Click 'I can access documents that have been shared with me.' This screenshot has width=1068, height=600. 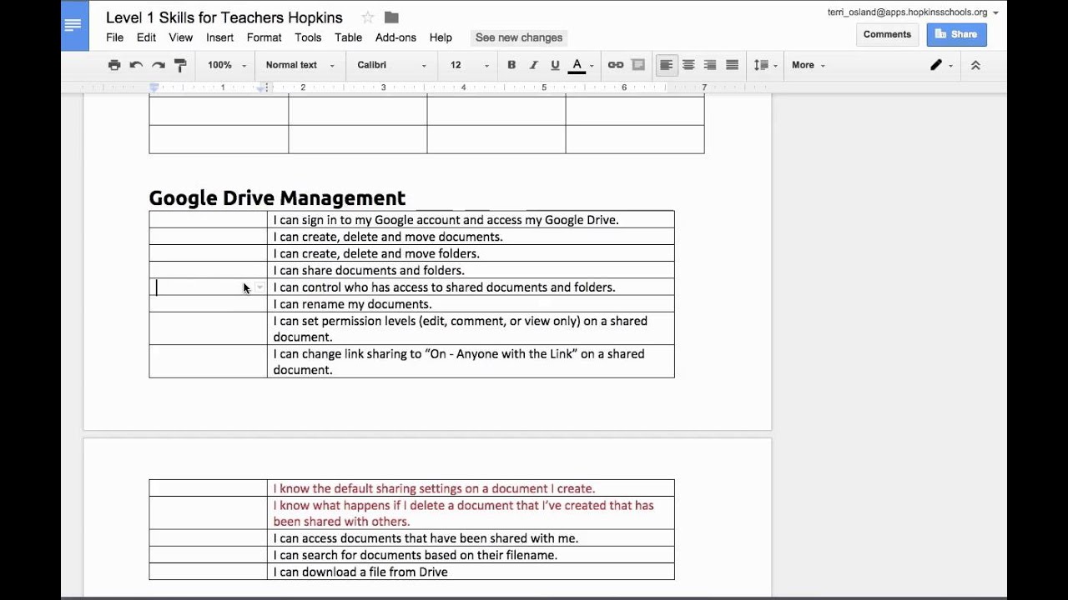click(x=426, y=538)
